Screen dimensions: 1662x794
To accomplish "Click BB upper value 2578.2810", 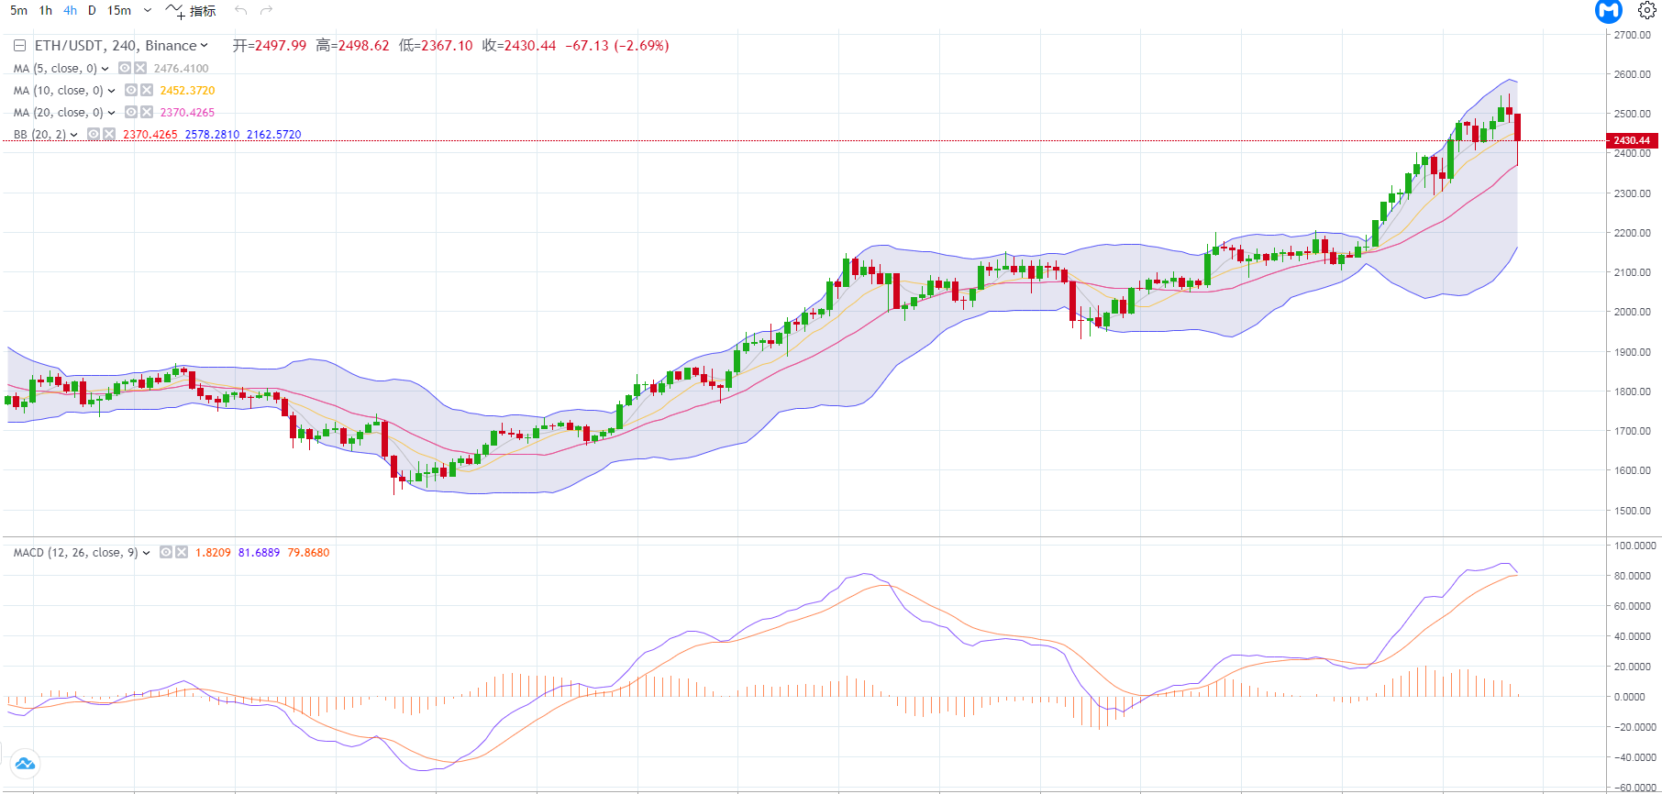I will pyautogui.click(x=212, y=135).
